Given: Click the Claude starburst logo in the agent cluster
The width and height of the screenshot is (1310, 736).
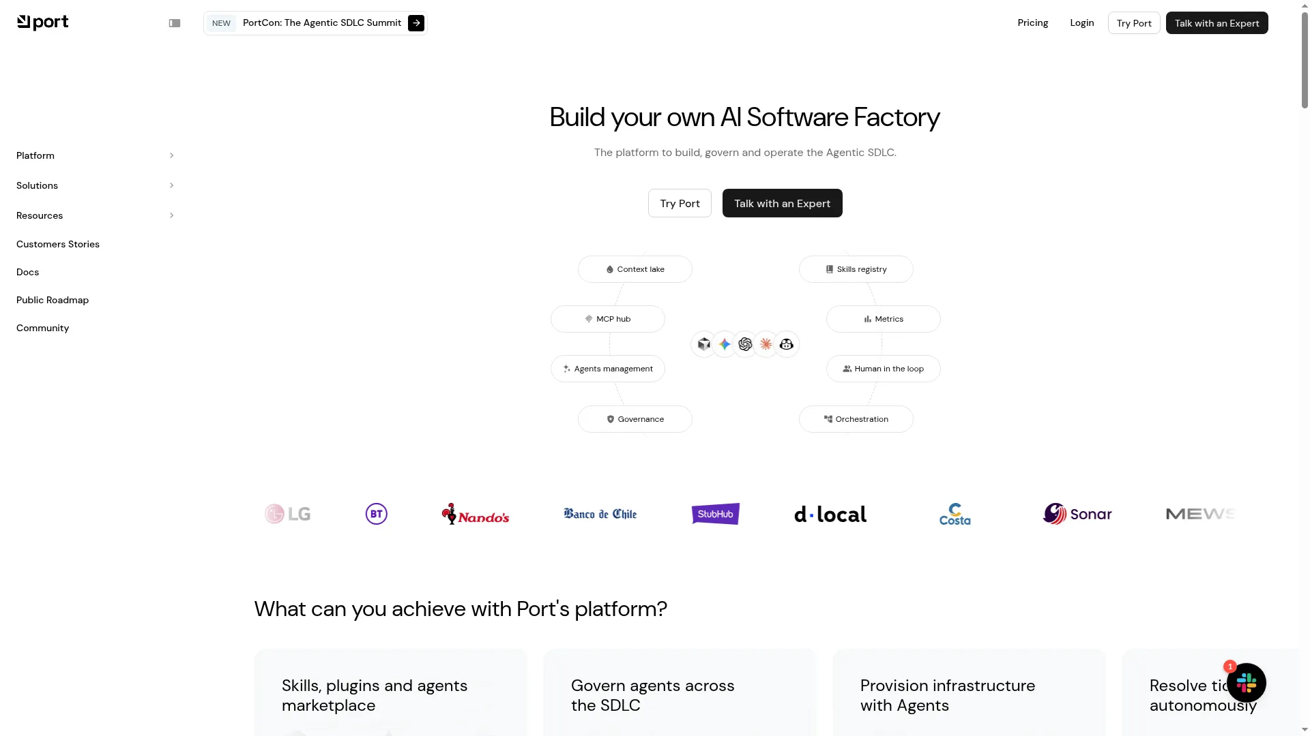Looking at the screenshot, I should click(x=766, y=345).
